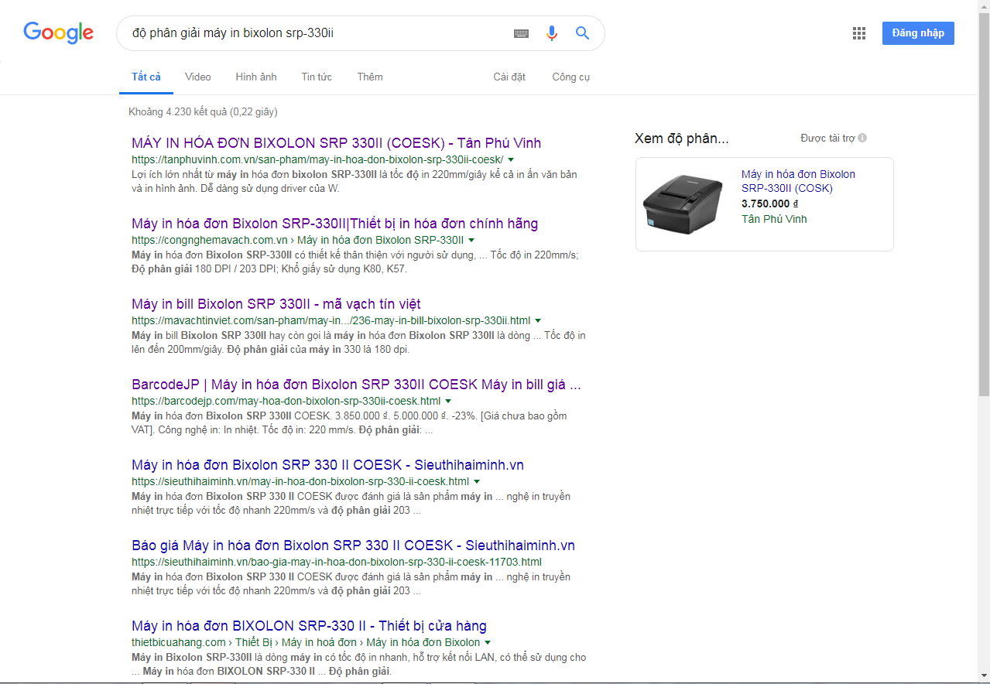Open the BarcodeJP result title
Viewport: 990px width, 684px height.
356,385
